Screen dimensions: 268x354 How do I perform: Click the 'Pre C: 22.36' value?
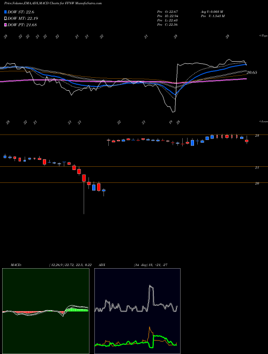pyautogui.click(x=167, y=25)
